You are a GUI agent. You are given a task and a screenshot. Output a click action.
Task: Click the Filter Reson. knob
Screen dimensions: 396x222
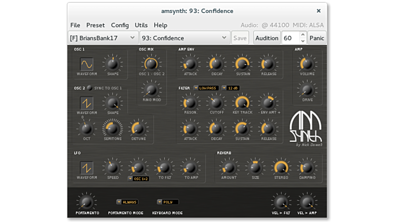coord(190,103)
